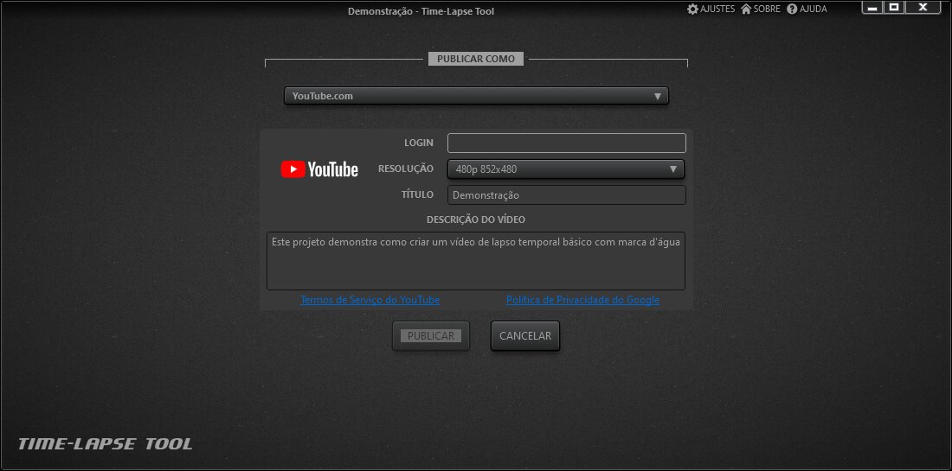Focus the LOGIN input field
Screen dimensions: 952x471
pos(566,143)
